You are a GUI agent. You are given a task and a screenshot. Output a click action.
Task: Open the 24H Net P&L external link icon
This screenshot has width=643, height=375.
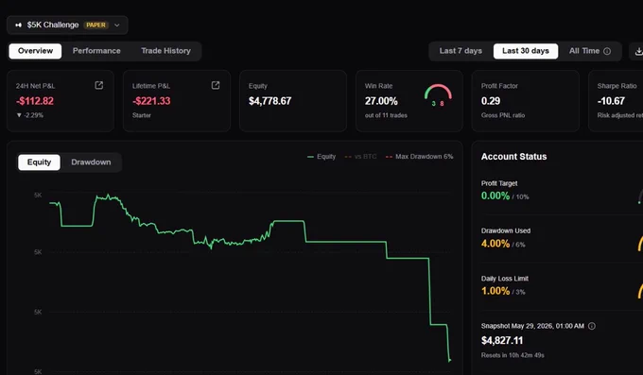pyautogui.click(x=99, y=85)
